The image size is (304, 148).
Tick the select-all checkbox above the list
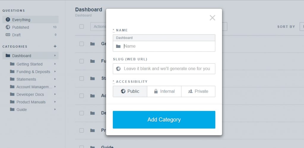[x=82, y=26]
